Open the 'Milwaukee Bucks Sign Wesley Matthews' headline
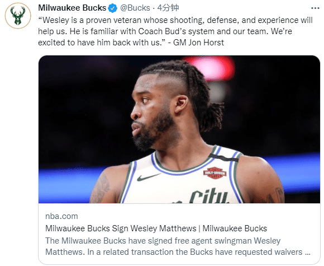324x266 pixels. pyautogui.click(x=156, y=228)
